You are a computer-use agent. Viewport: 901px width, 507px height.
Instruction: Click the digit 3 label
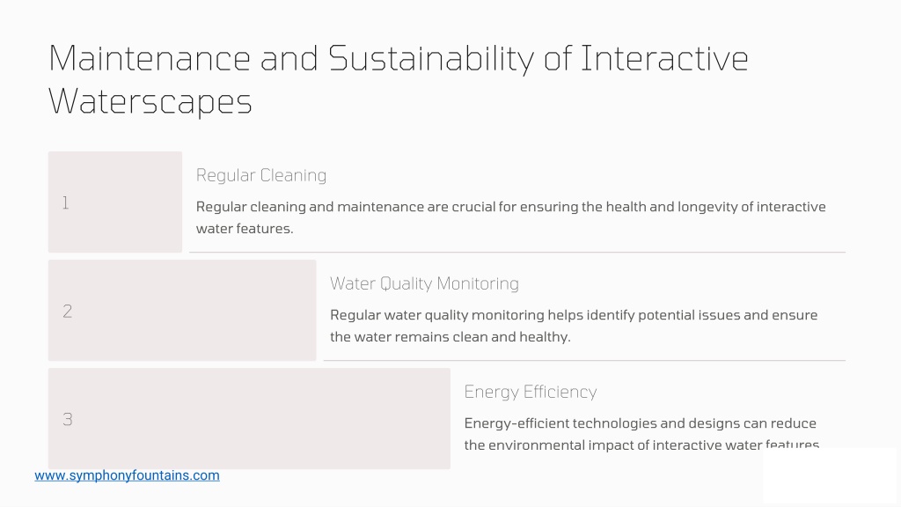click(x=67, y=419)
